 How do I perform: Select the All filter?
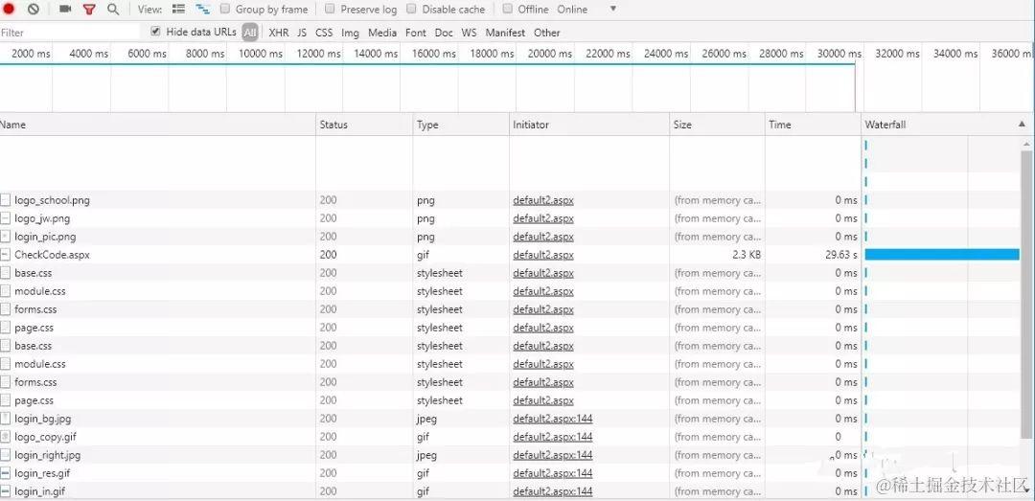[250, 33]
